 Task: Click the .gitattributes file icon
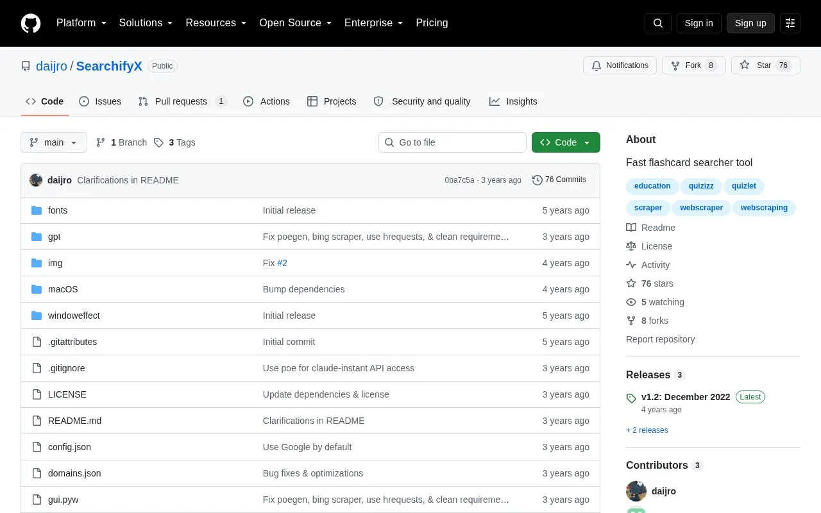pyautogui.click(x=37, y=342)
